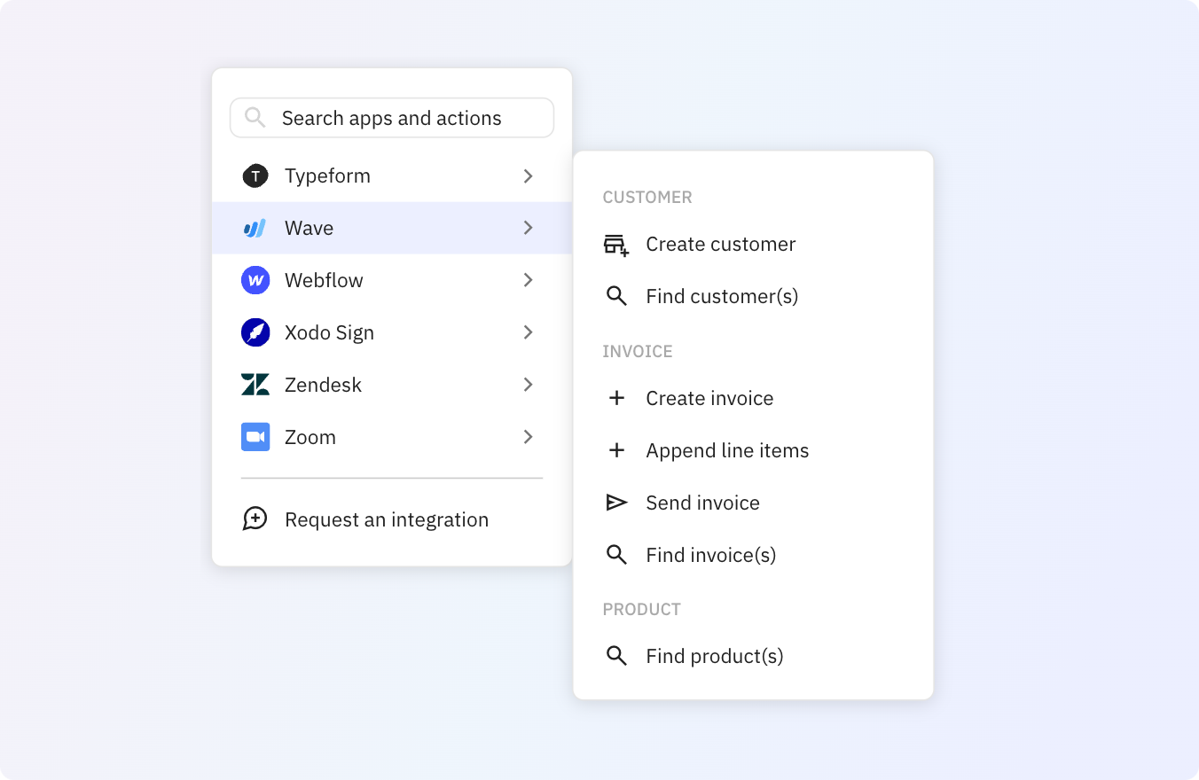Screen dimensions: 1199x780
Task: Choose the Find invoice(s) action
Action: pos(753,555)
